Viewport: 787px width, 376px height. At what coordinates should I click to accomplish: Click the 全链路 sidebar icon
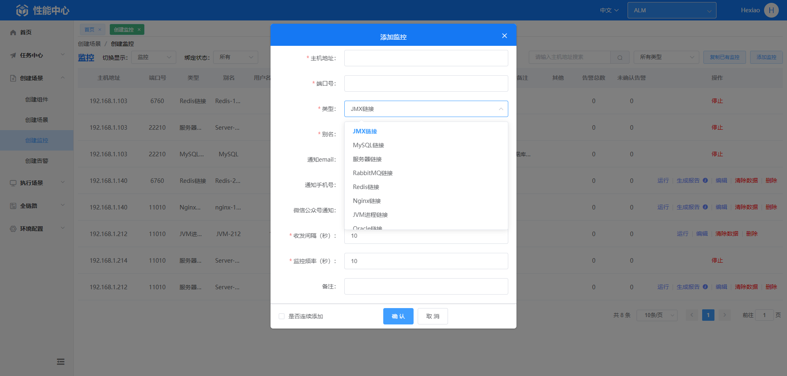[13, 206]
